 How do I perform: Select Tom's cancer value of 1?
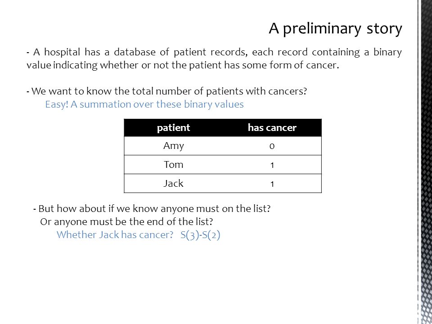pos(272,165)
